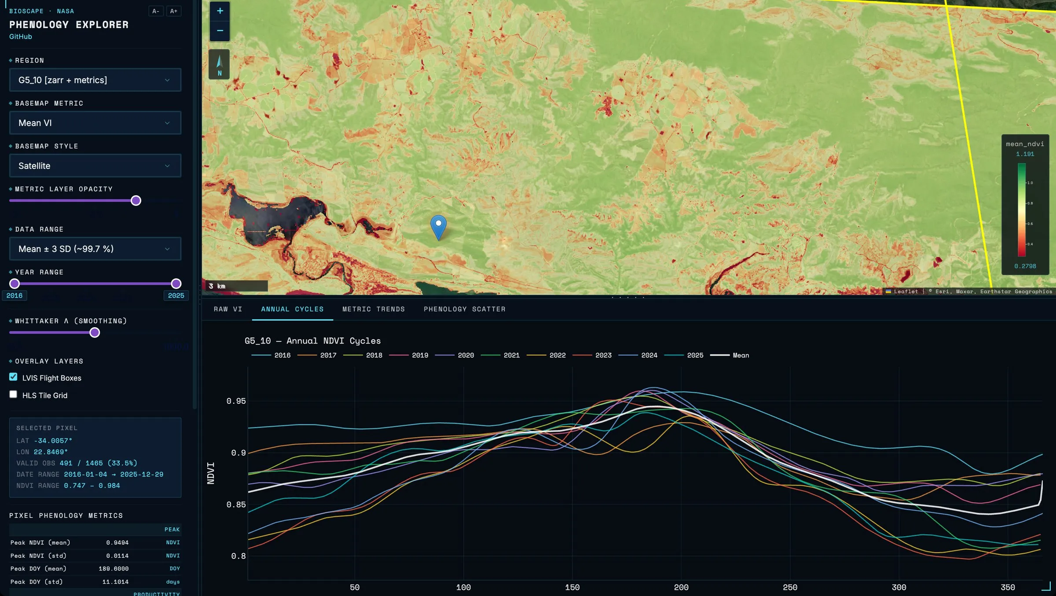Switch to the Raw VI tab
This screenshot has width=1056, height=596.
click(x=228, y=309)
